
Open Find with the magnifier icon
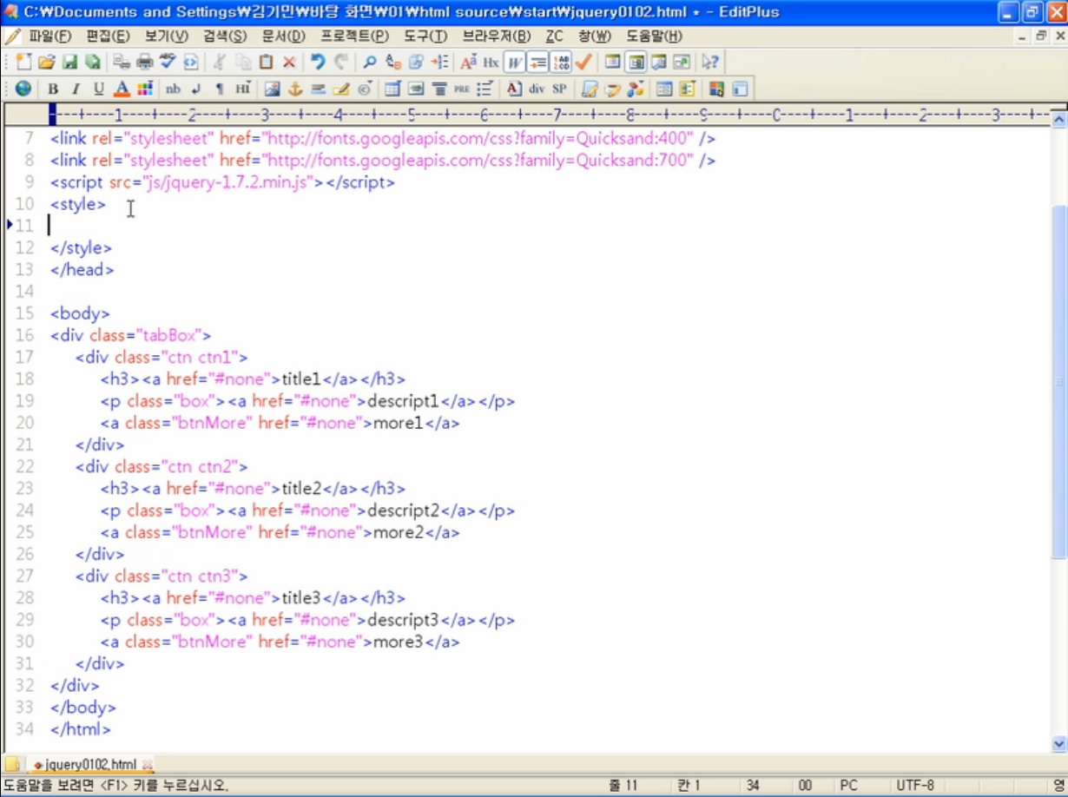[370, 62]
